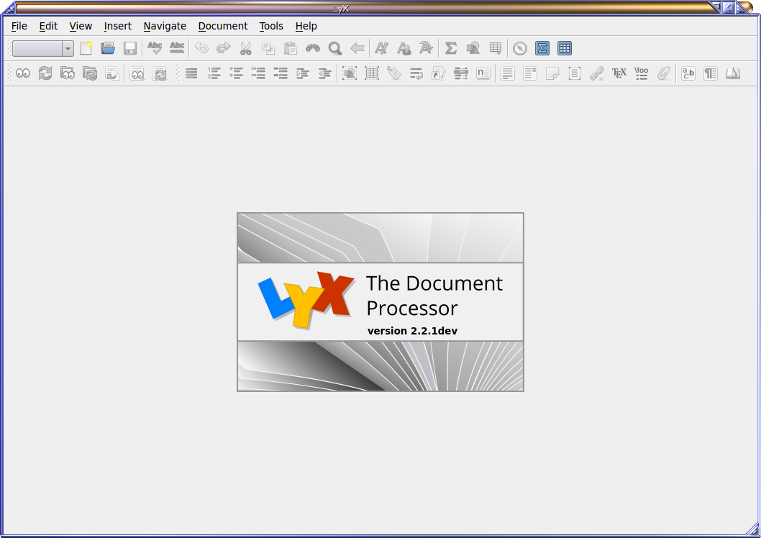
Task: Apply default paragraph layout icon
Action: [x=191, y=73]
